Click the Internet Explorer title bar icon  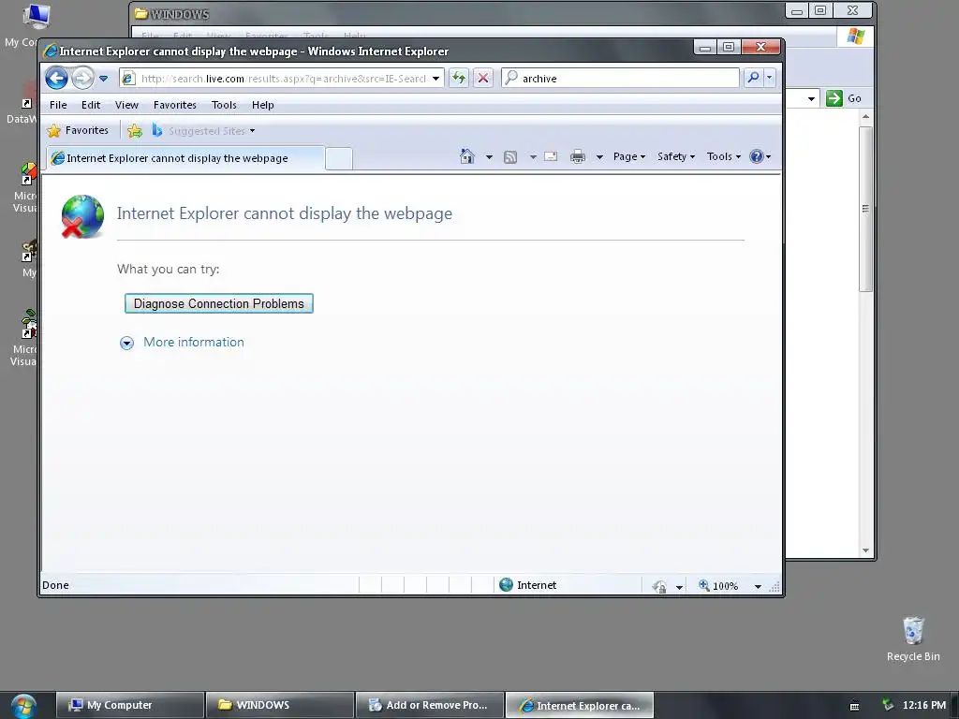51,51
